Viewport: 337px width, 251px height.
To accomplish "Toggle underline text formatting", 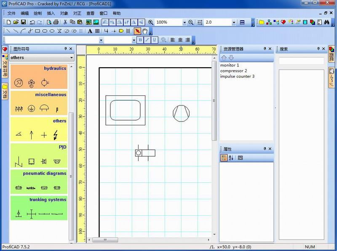I will pyautogui.click(x=154, y=40).
